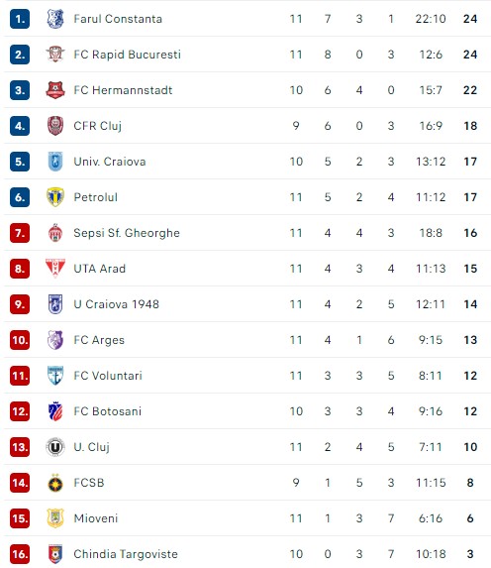Screen dimensions: 491x568
Task: Click the FC Arges team name
Action: tap(99, 340)
